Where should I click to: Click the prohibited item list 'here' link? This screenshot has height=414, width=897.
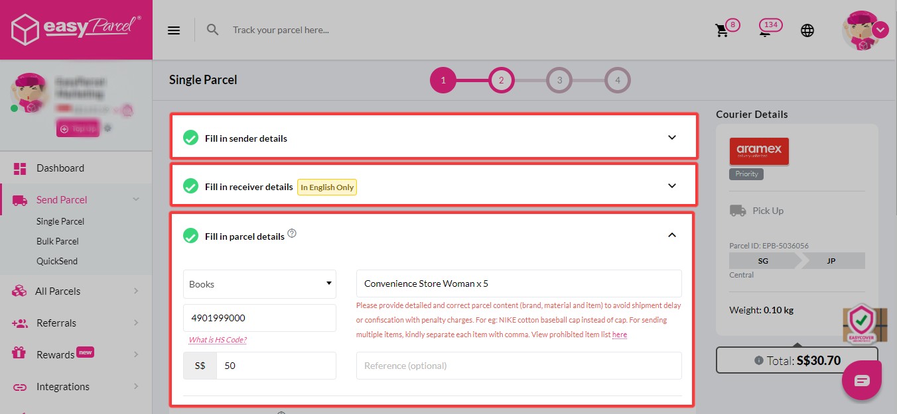(620, 335)
